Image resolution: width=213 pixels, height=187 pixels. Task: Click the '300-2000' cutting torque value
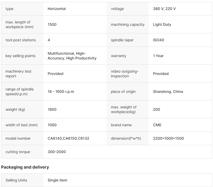(57, 152)
